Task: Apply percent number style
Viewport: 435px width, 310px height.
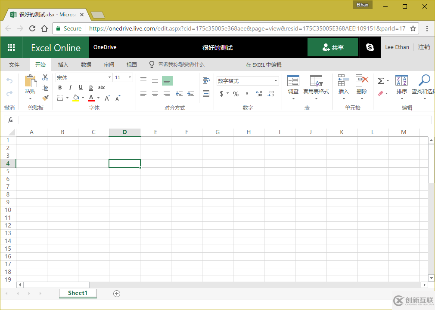Action: point(236,94)
